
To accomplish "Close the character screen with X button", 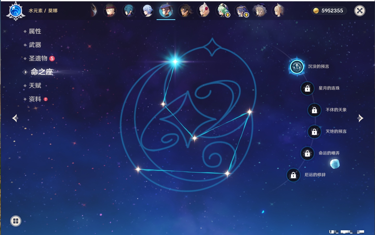I will click(x=360, y=11).
